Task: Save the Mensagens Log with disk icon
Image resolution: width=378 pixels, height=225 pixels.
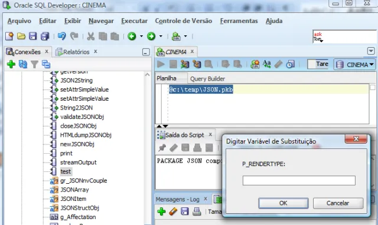Action: 185,211
